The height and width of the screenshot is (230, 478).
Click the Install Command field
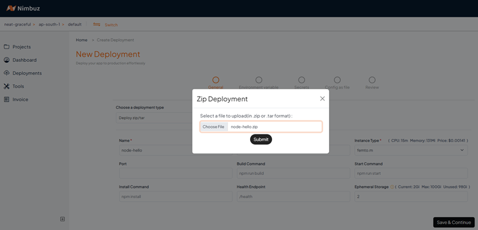(x=176, y=196)
